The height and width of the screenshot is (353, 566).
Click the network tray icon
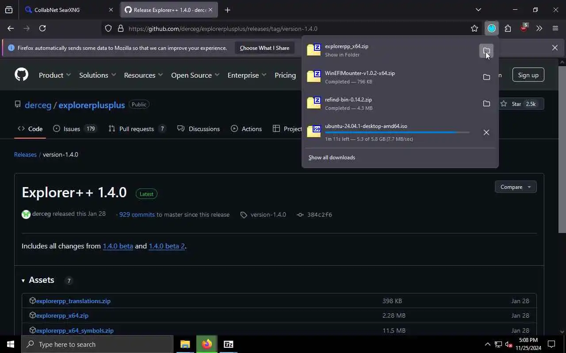pos(498,344)
